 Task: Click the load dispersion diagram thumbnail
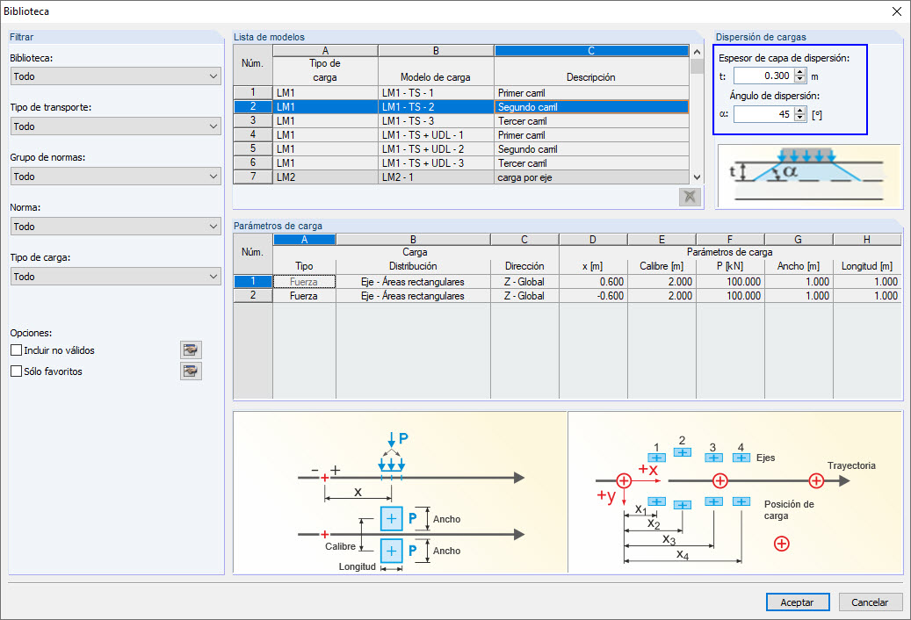point(809,176)
